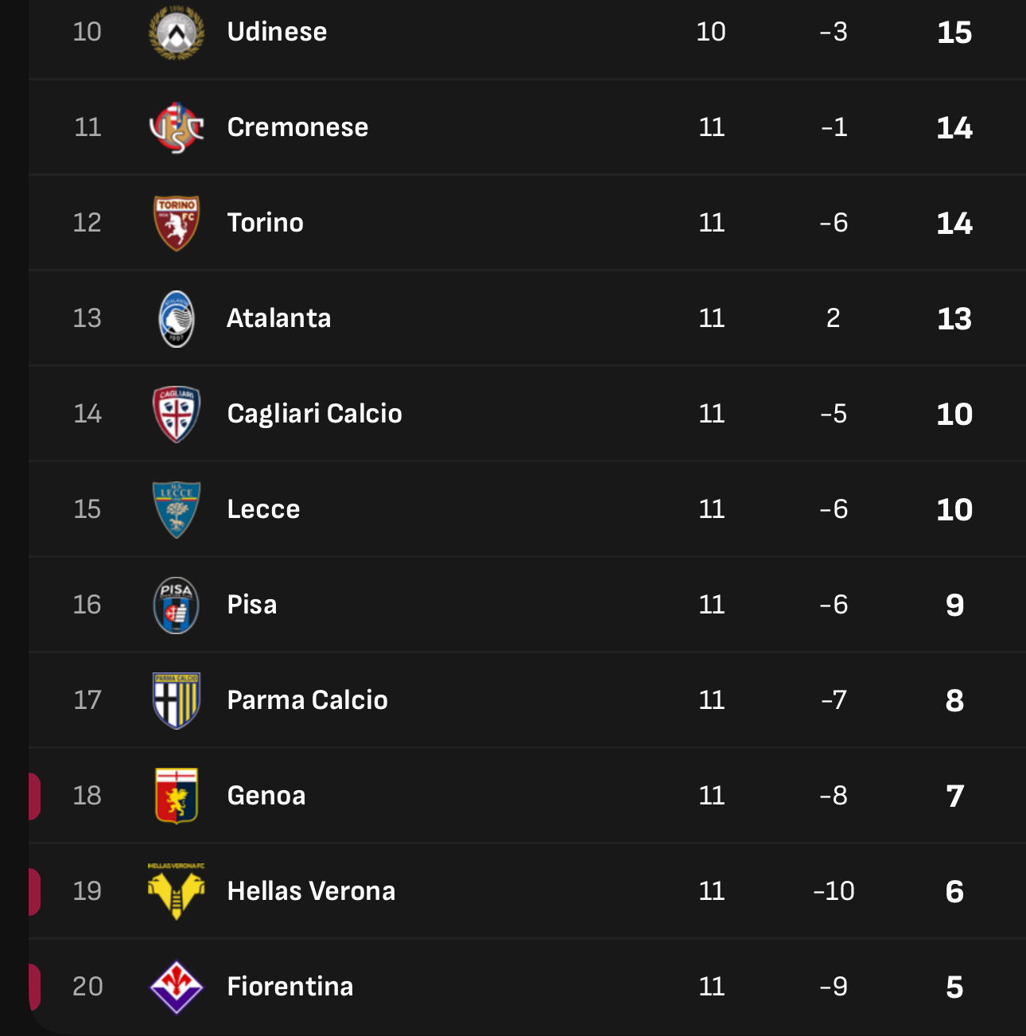Open the Fiorentina team name link
This screenshot has width=1026, height=1036.
point(290,986)
